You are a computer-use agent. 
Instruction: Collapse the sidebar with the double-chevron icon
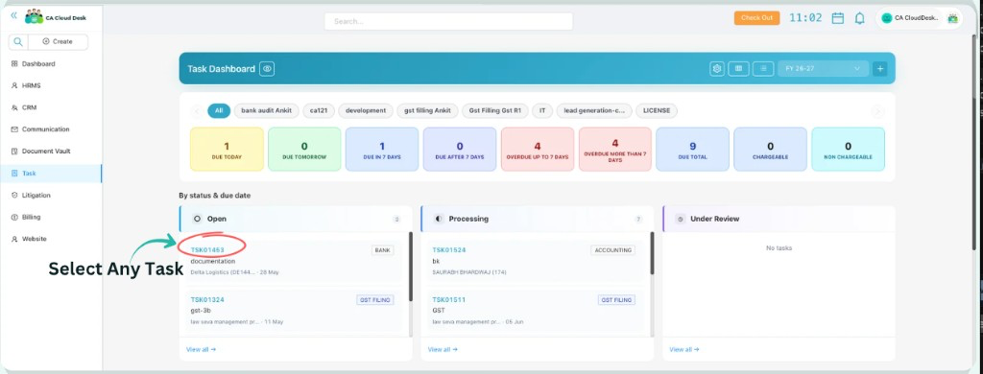coord(13,15)
